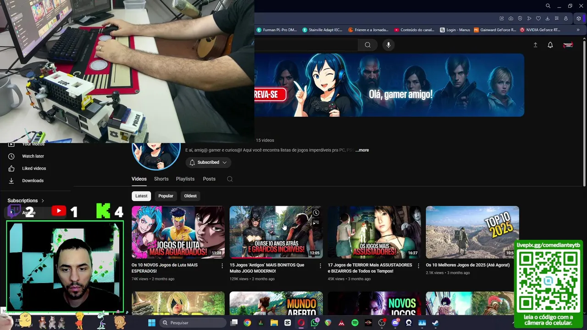Click the Opera profile person icon
587x330 pixels.
pyautogui.click(x=566, y=18)
